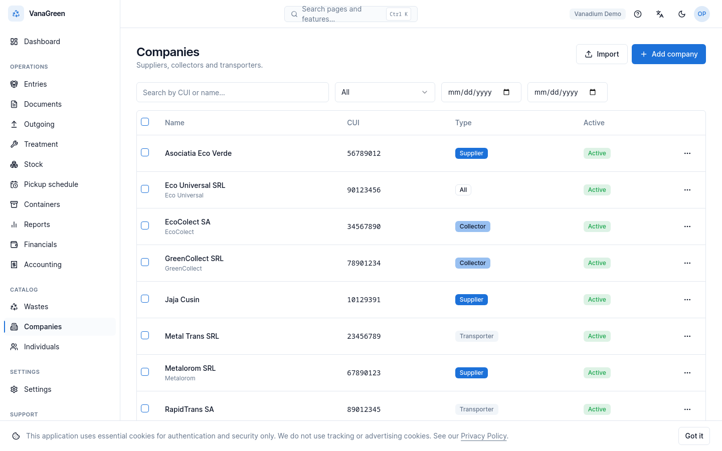The image size is (722, 451).
Task: Open the Entries menu item
Action: [60, 84]
